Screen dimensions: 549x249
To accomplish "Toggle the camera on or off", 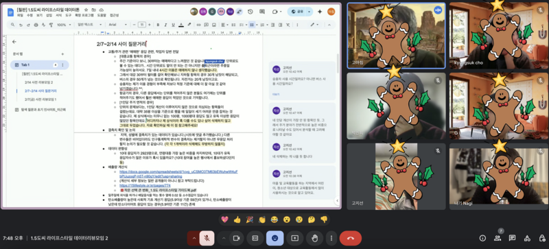I will tap(236, 238).
